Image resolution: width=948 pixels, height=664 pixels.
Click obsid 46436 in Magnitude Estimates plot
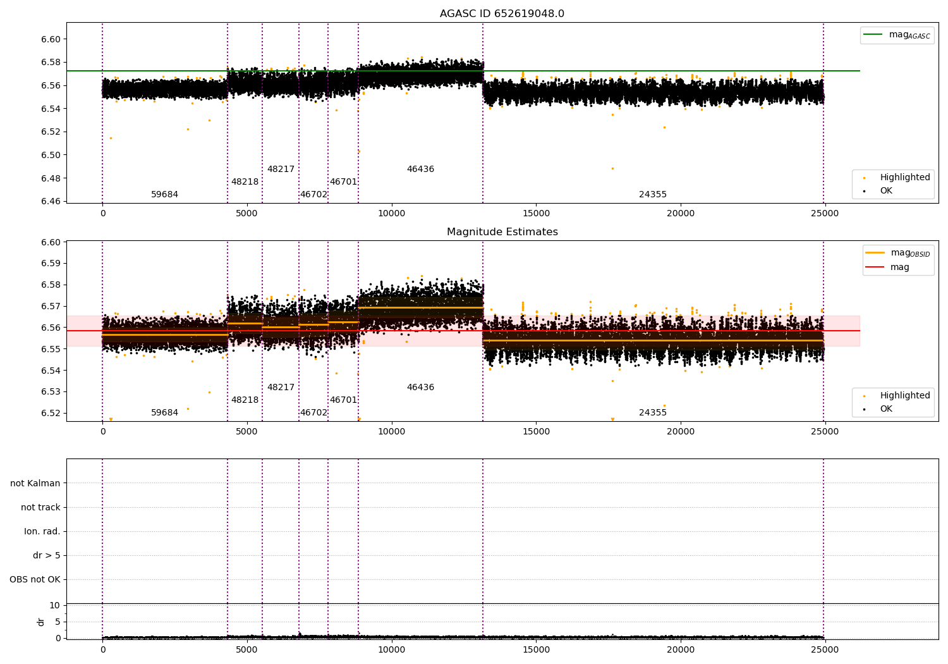420,388
